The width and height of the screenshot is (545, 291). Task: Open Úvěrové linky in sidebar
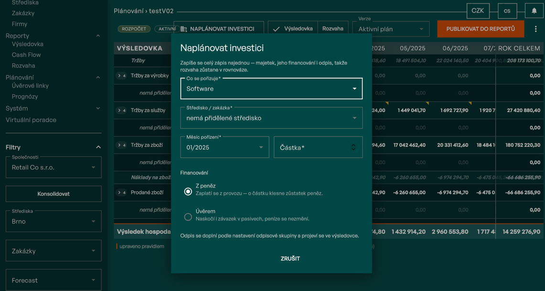(30, 86)
